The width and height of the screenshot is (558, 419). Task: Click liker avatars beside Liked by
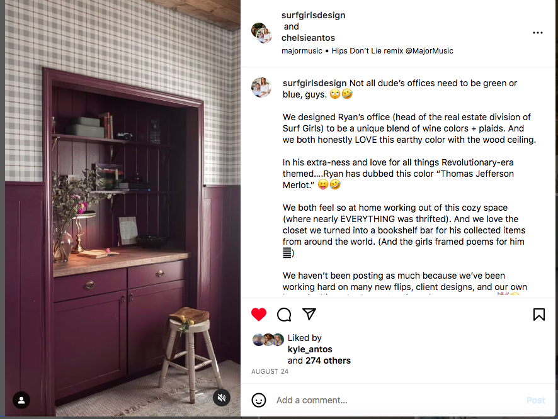[268, 340]
